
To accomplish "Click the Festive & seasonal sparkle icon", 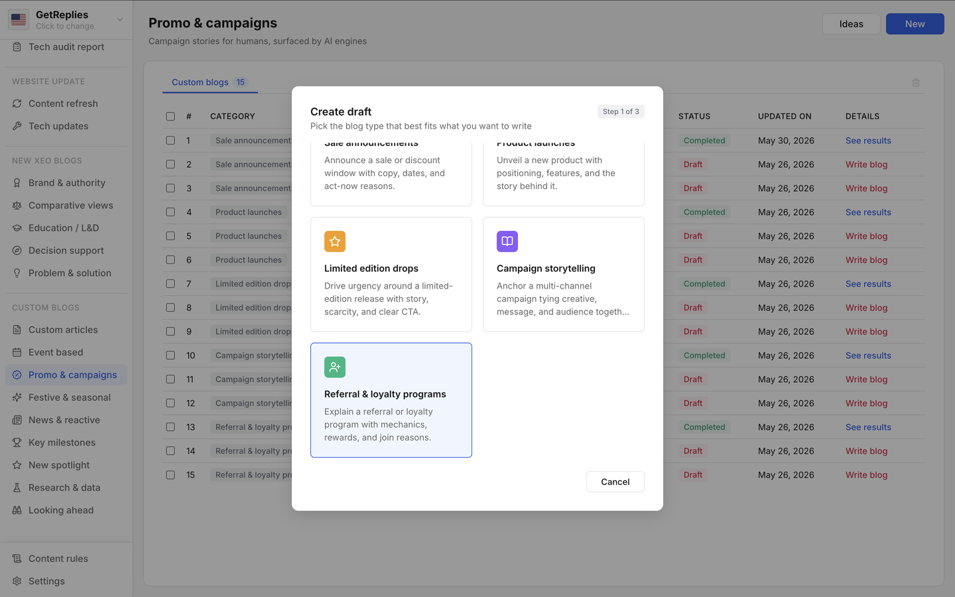I will click(x=17, y=397).
